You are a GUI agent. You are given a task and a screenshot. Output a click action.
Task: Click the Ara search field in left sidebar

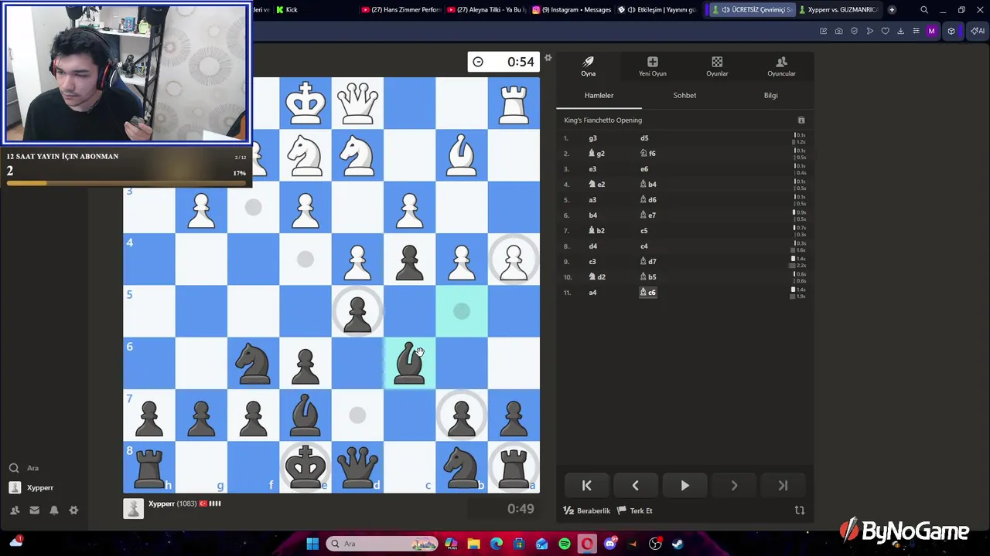coord(32,468)
